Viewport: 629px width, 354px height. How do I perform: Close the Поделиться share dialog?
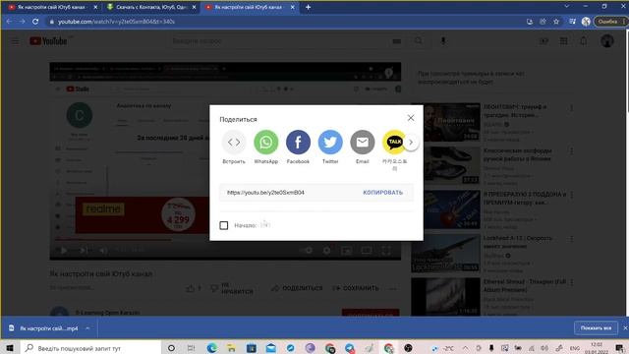[411, 118]
